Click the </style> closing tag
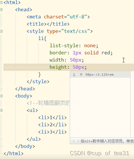 38,81
